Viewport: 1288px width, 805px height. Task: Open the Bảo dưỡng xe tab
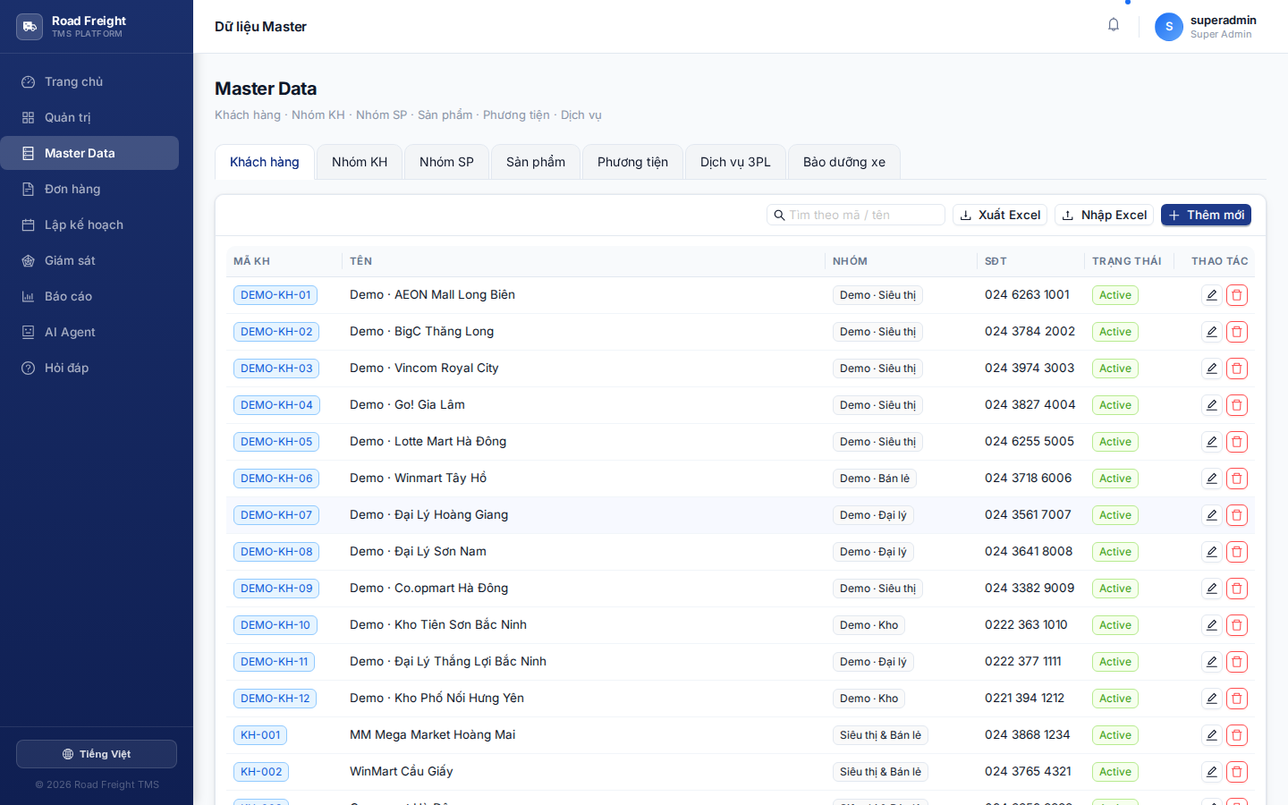pos(844,162)
